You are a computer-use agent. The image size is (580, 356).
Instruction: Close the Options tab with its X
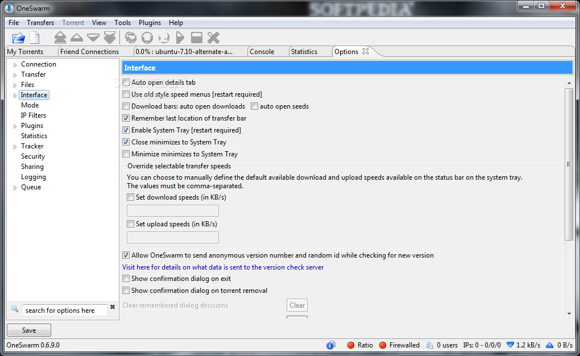pyautogui.click(x=366, y=51)
